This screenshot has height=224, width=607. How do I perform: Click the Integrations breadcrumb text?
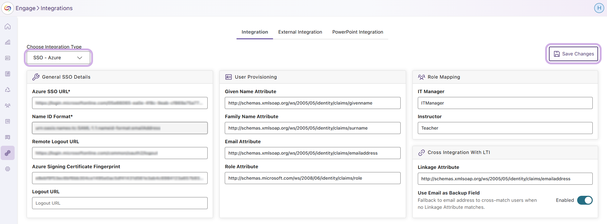click(57, 8)
